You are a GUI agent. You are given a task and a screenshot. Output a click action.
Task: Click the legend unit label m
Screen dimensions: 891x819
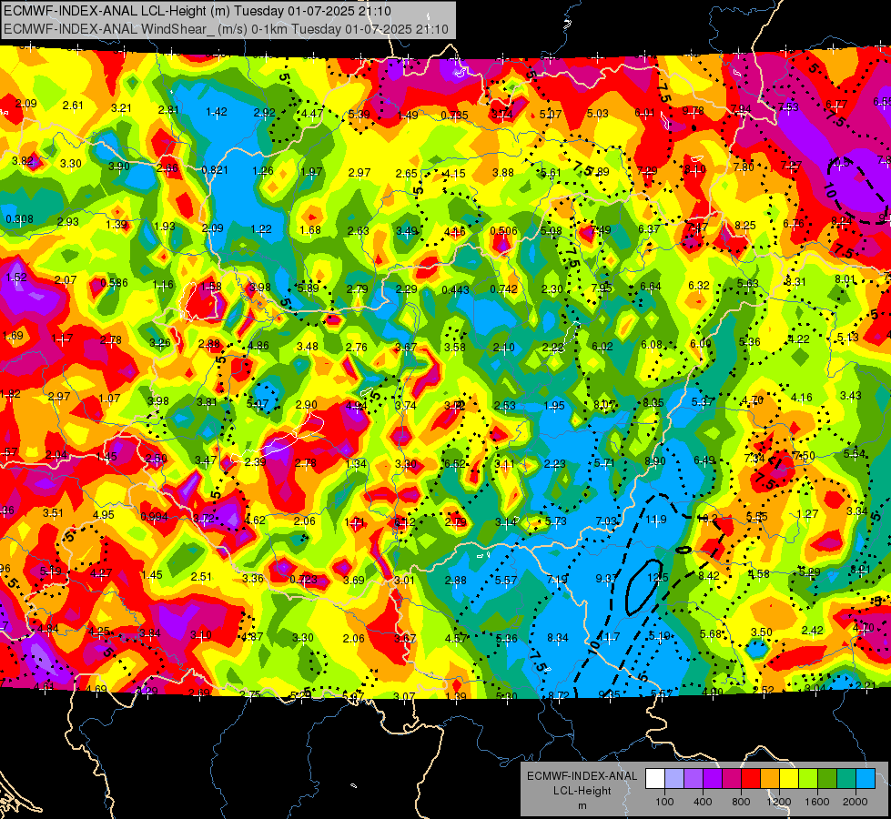point(582,805)
